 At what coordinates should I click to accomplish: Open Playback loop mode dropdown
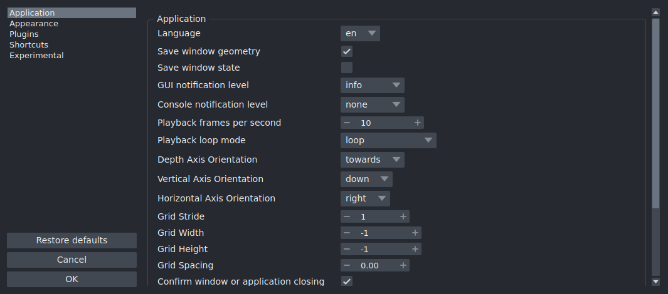coord(388,141)
